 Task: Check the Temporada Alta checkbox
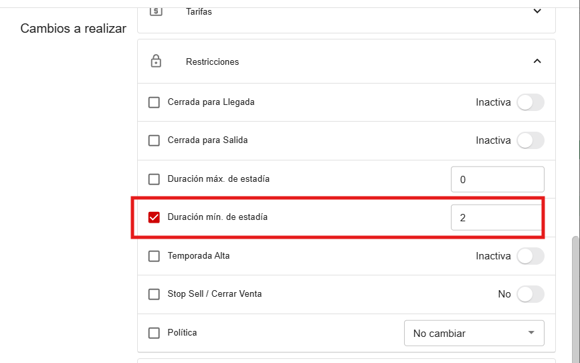coord(155,256)
